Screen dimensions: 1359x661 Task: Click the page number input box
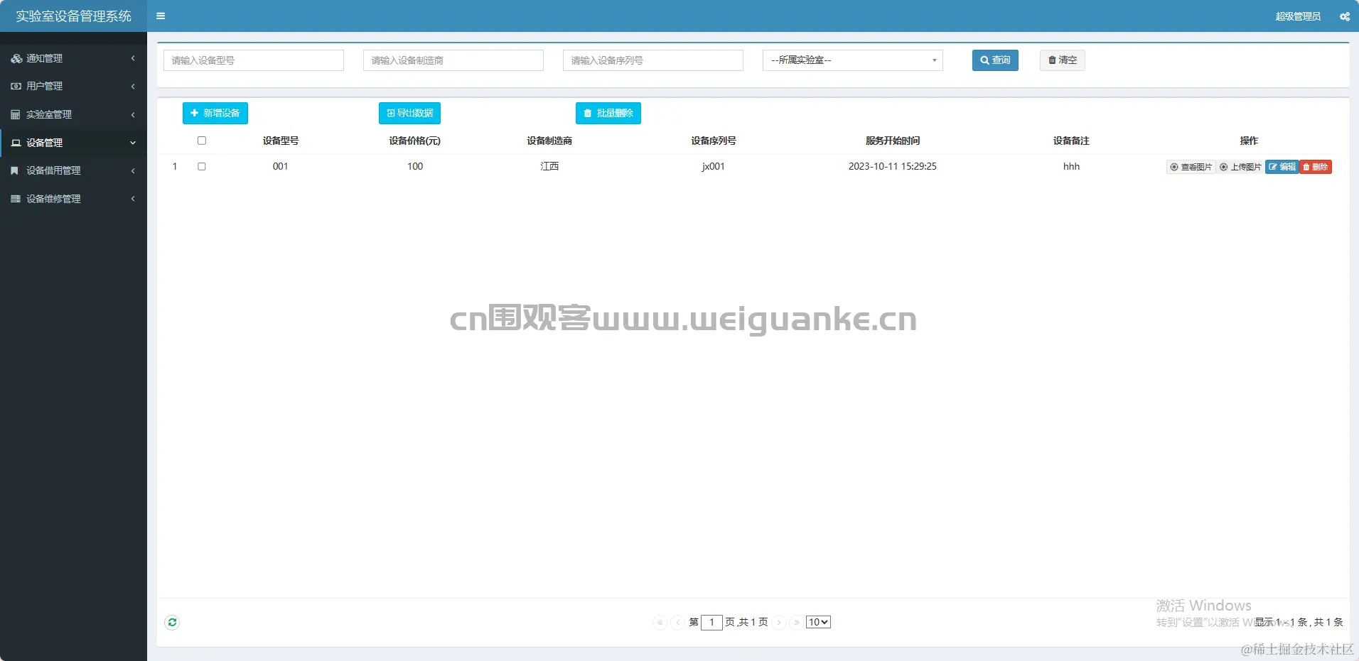pos(711,623)
